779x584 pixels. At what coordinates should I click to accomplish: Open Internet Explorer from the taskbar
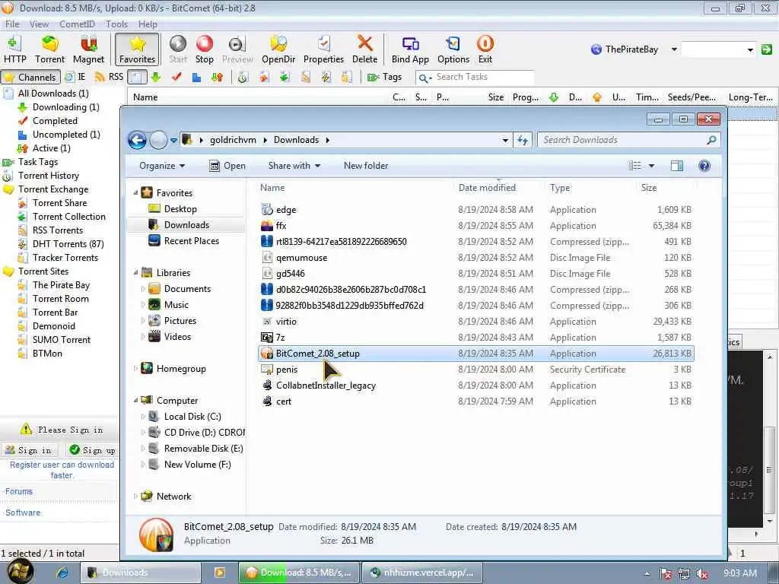pyautogui.click(x=62, y=573)
